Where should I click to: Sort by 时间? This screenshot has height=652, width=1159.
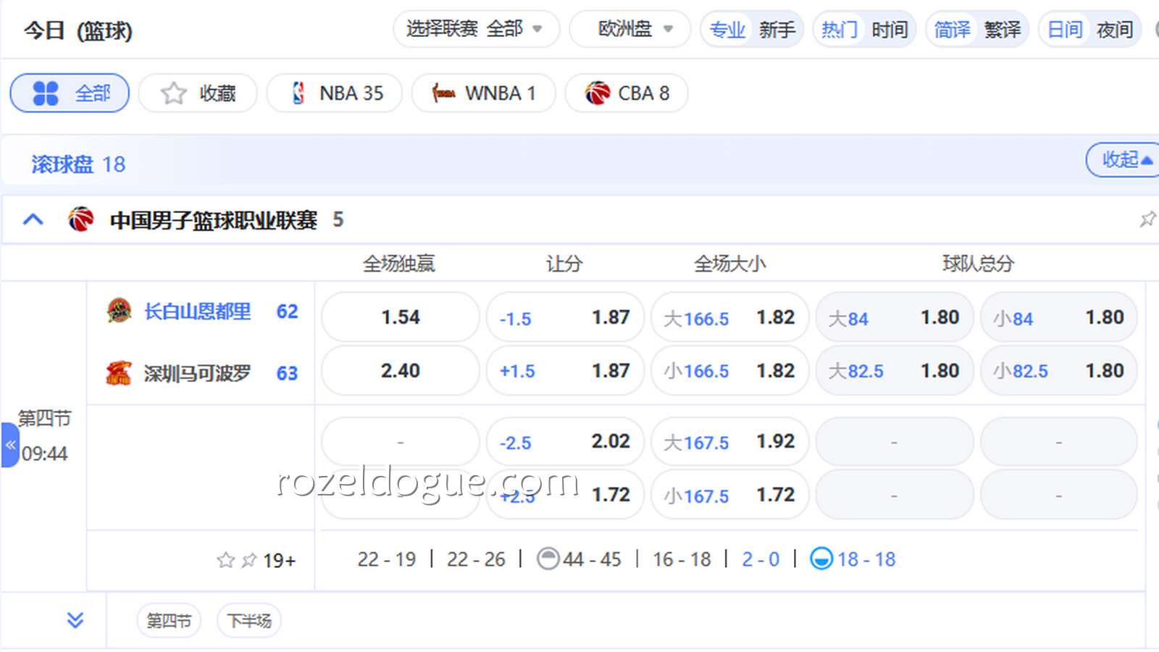point(890,30)
